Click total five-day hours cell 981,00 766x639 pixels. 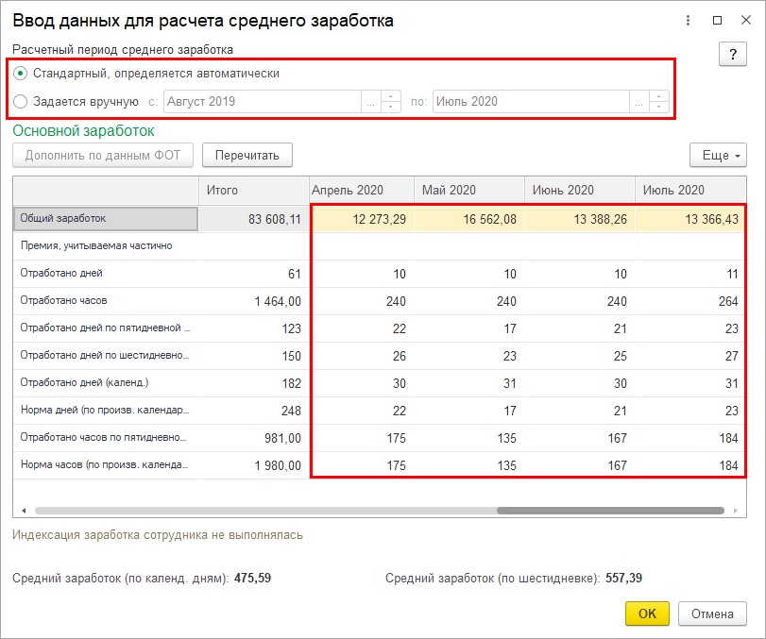tap(254, 438)
